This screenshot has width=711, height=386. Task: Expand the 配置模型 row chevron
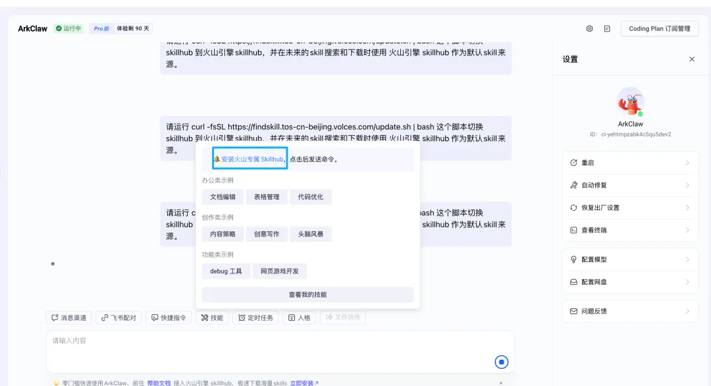tap(687, 260)
